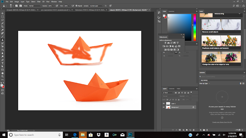The height and width of the screenshot is (138, 246).
Task: Delete layer with trash icon in Layers panel
Action: tap(194, 130)
